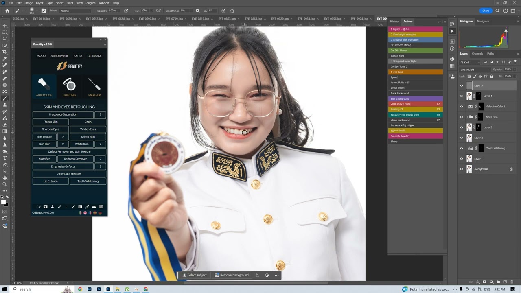Toggle symmetry paint butterfly icon
Screen dimensions: 521x293
click(232, 11)
